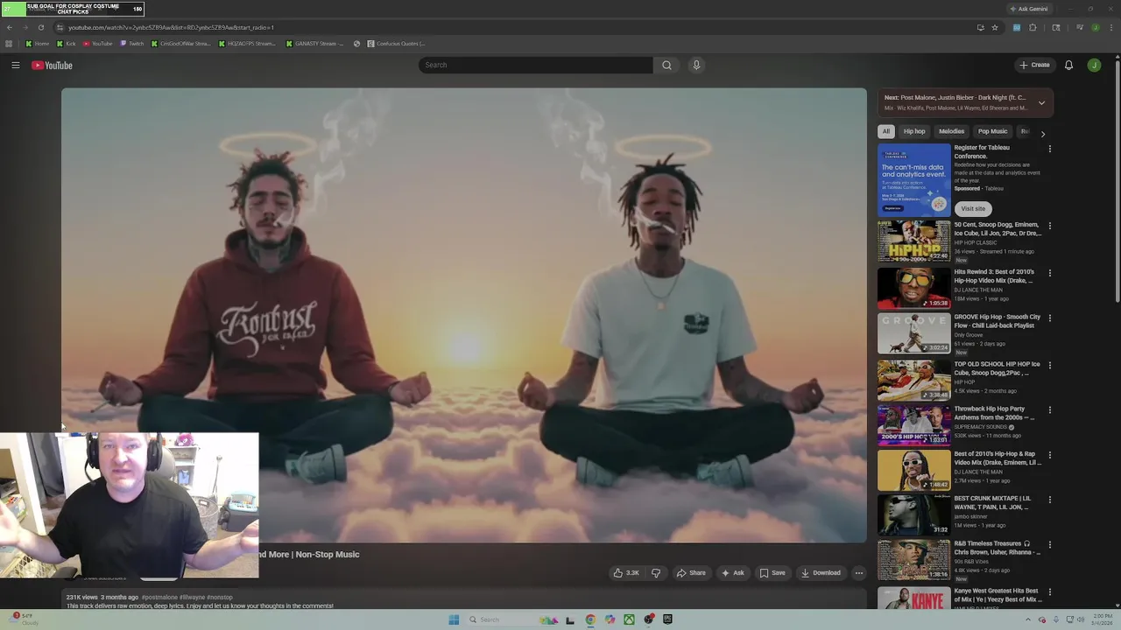
Task: Open the Xbox app on the taskbar
Action: pos(629,619)
